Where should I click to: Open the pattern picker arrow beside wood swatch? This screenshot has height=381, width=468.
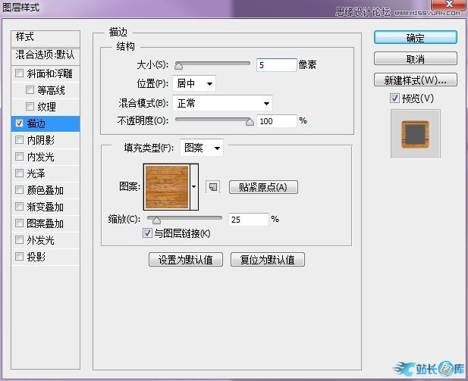[194, 186]
